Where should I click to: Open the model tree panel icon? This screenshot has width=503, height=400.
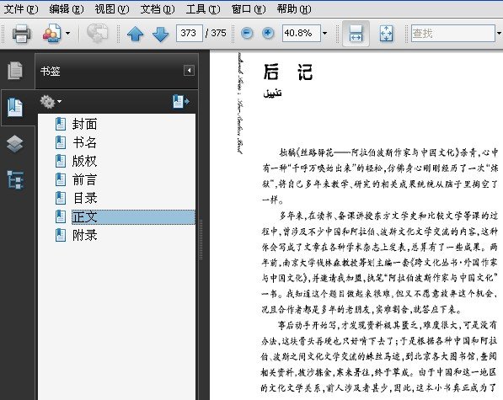pos(15,179)
